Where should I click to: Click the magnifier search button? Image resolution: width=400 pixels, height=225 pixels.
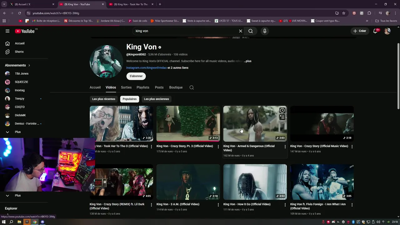pos(251,31)
